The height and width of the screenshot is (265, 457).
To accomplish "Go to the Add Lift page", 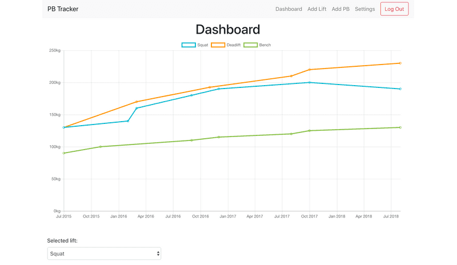I will point(317,9).
